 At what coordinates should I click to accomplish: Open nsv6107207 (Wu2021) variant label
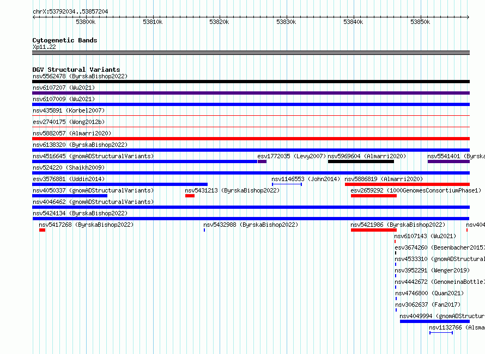pos(64,88)
